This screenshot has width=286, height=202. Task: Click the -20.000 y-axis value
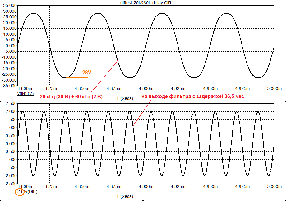pyautogui.click(x=9, y=69)
